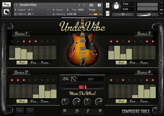Select Tune tab under Source 3
Image resolution: width=164 pixels, height=116 pixels.
click(144, 63)
